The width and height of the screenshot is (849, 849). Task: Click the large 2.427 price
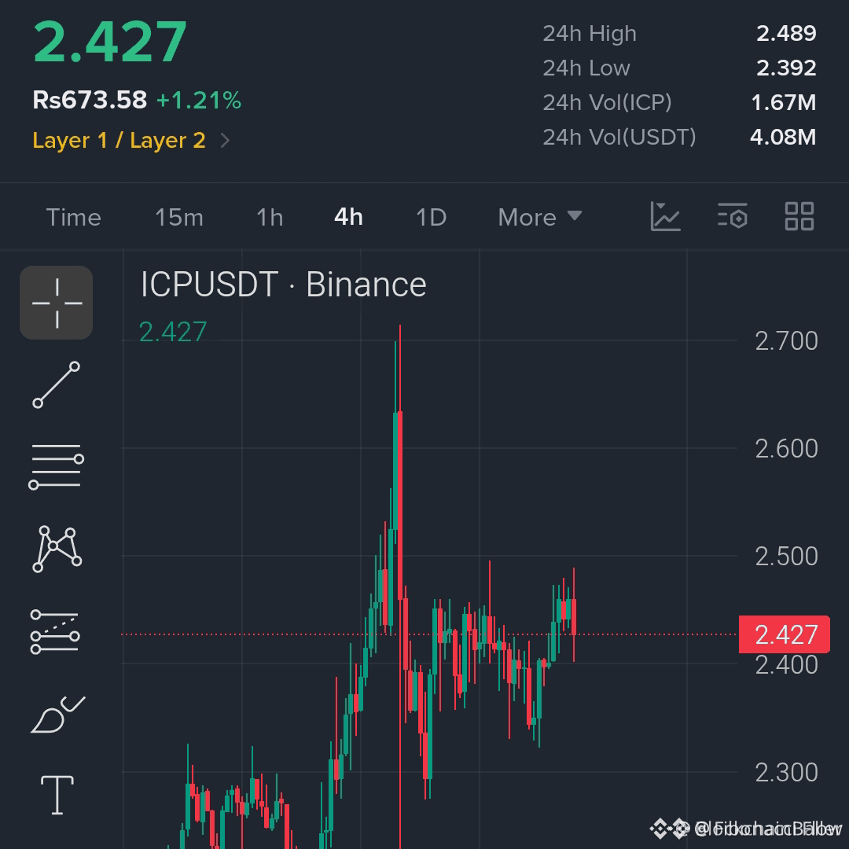tap(110, 42)
